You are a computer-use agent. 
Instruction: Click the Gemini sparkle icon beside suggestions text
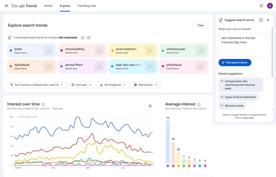coord(9,38)
